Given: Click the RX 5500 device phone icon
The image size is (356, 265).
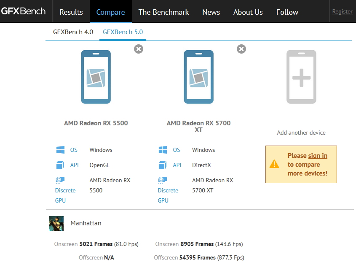Looking at the screenshot, I should tap(96, 77).
